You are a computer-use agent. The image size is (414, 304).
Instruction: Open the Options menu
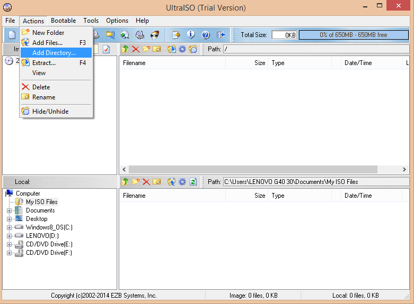coord(117,21)
